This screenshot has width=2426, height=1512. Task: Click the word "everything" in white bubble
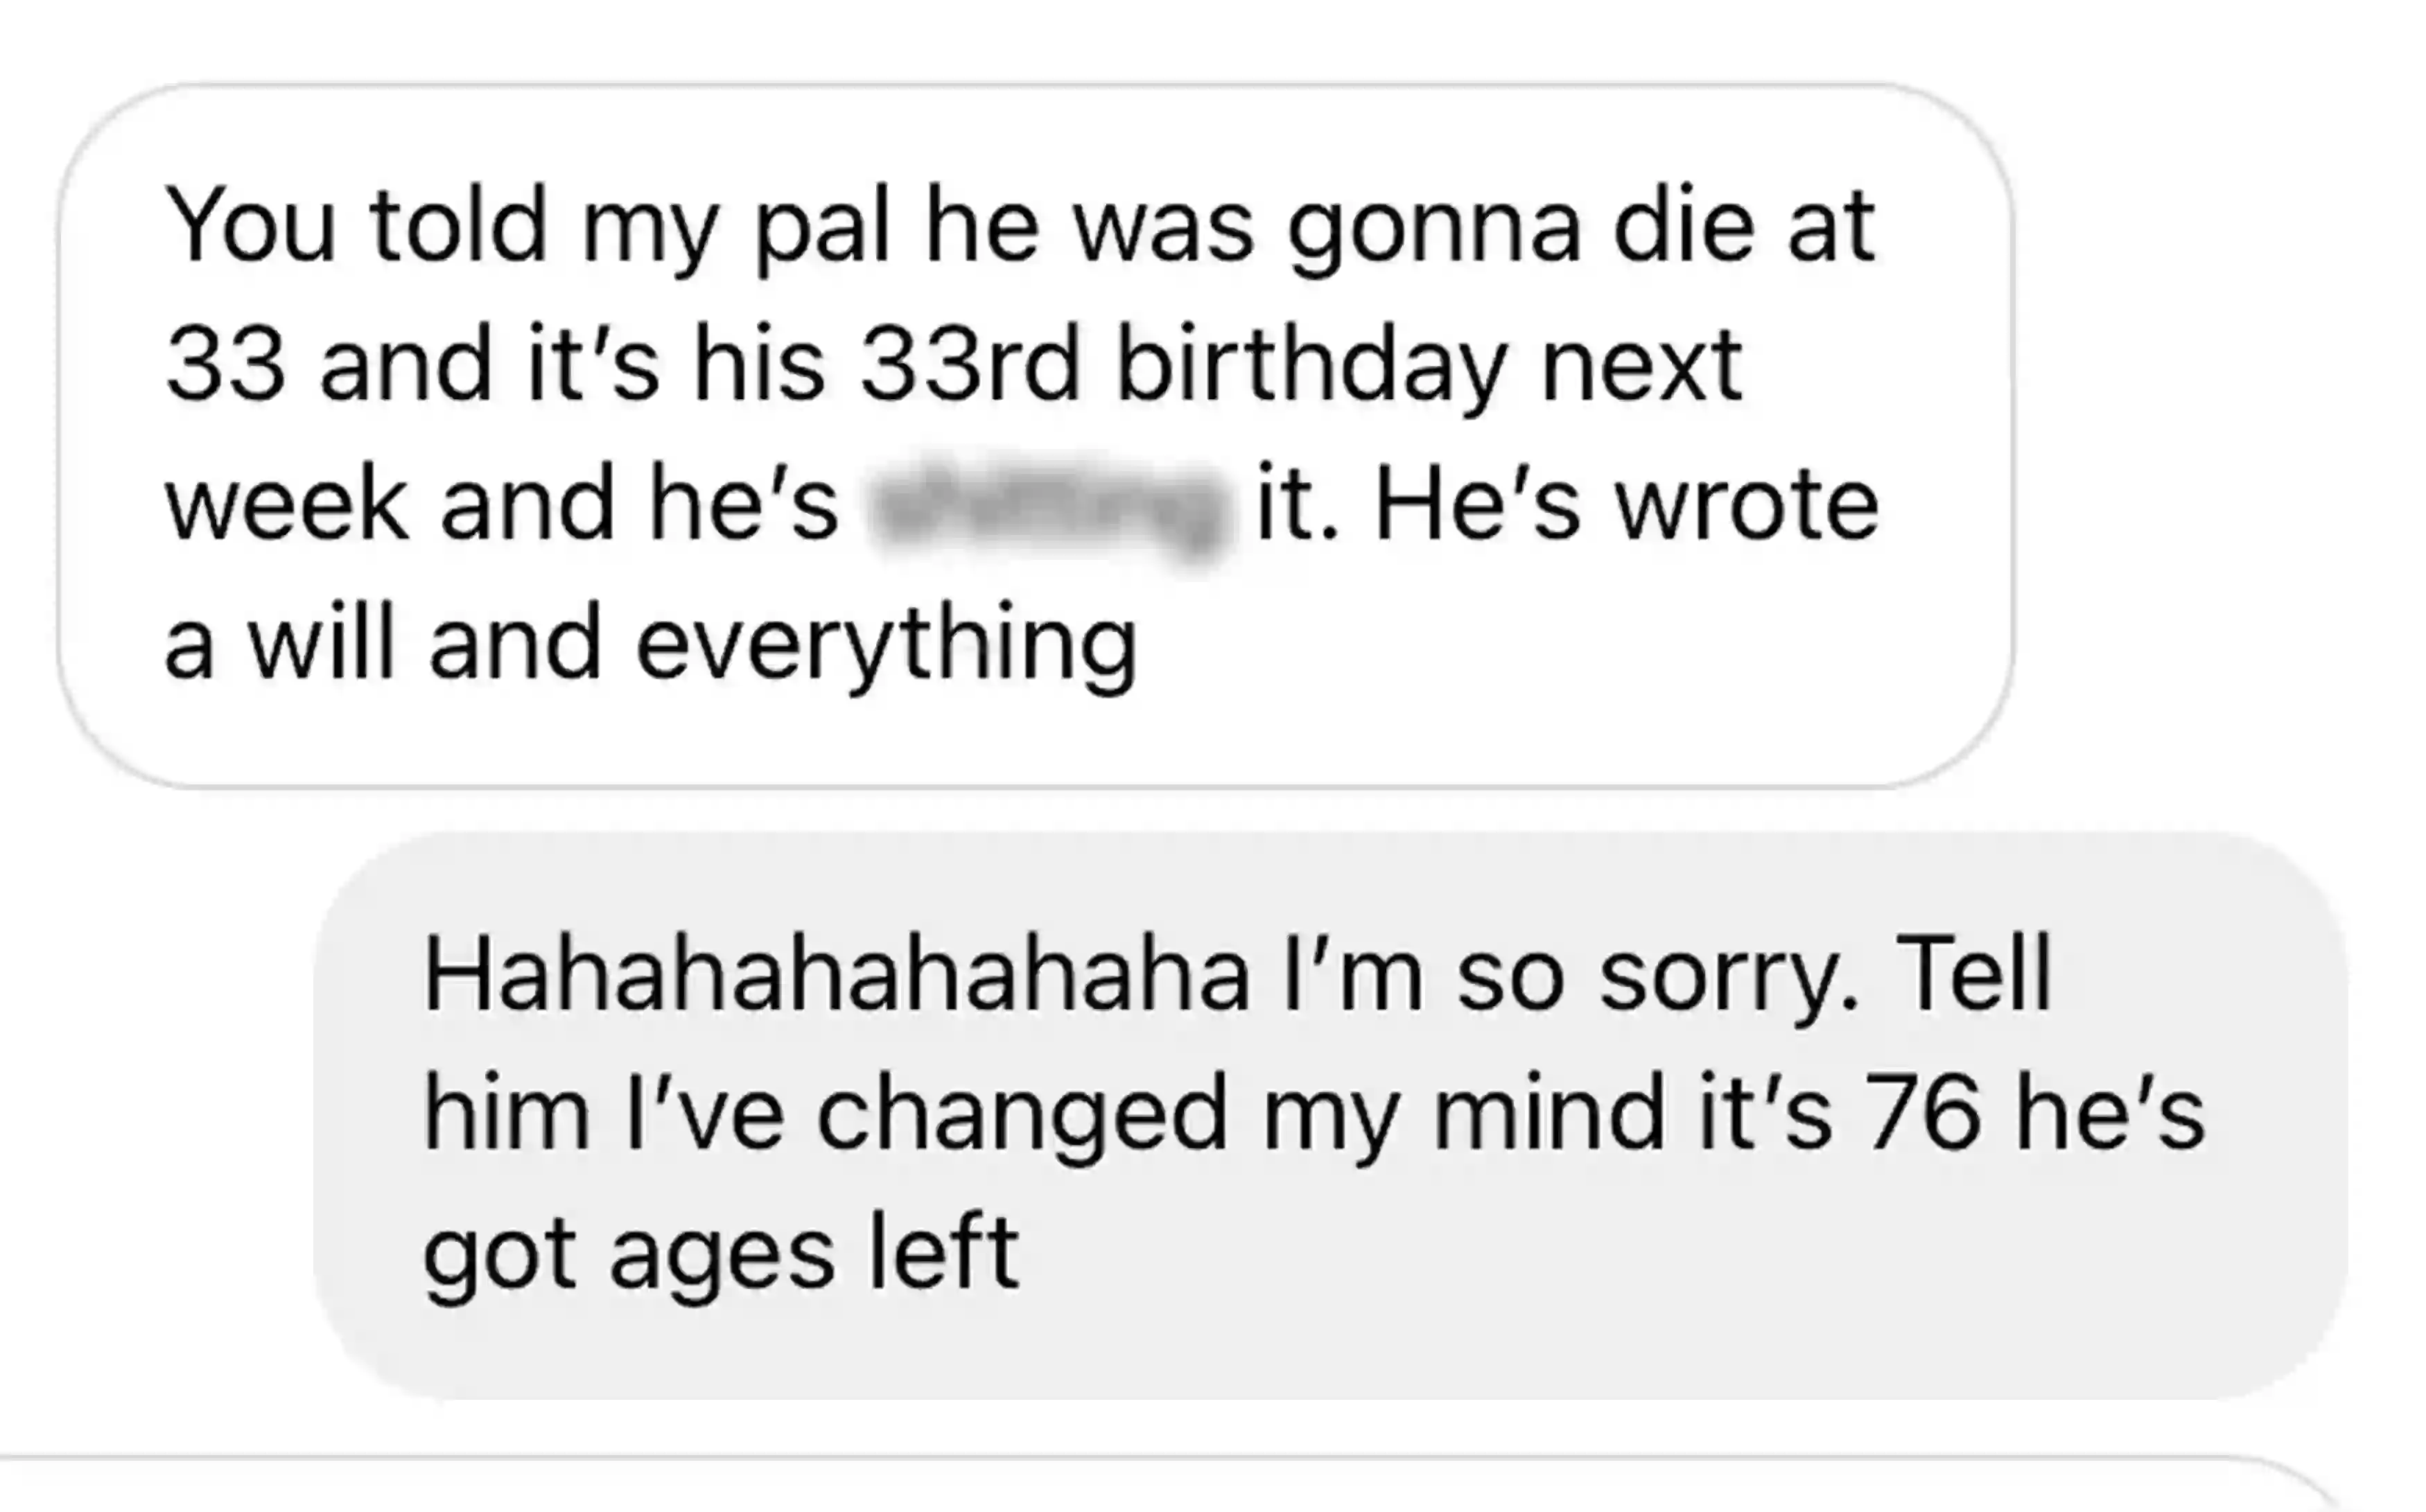coord(887,645)
